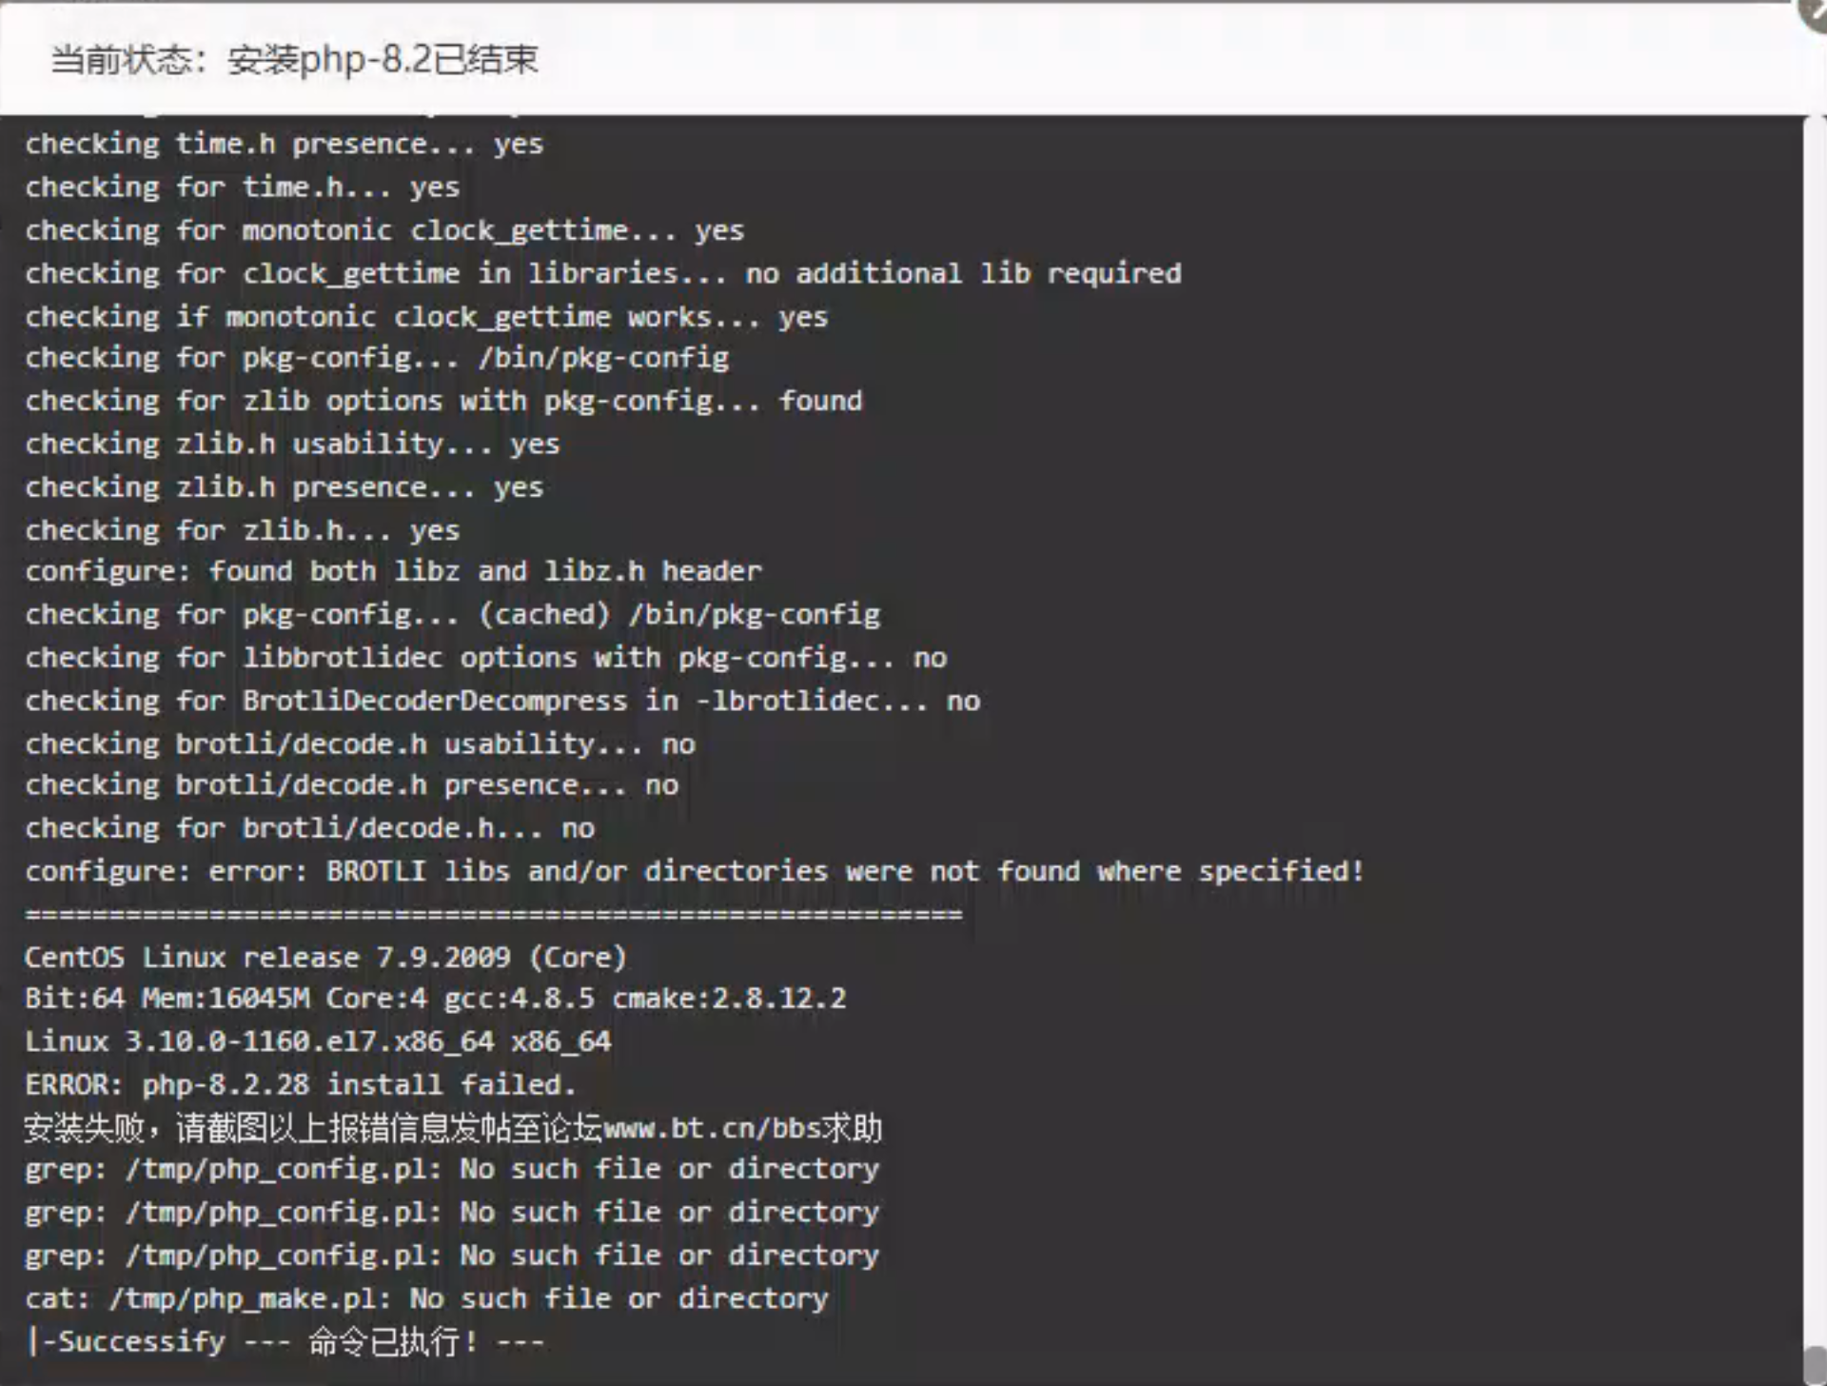Click the line 'no additional lib required'
Viewport: 1827px width, 1386px height.
[x=603, y=274]
